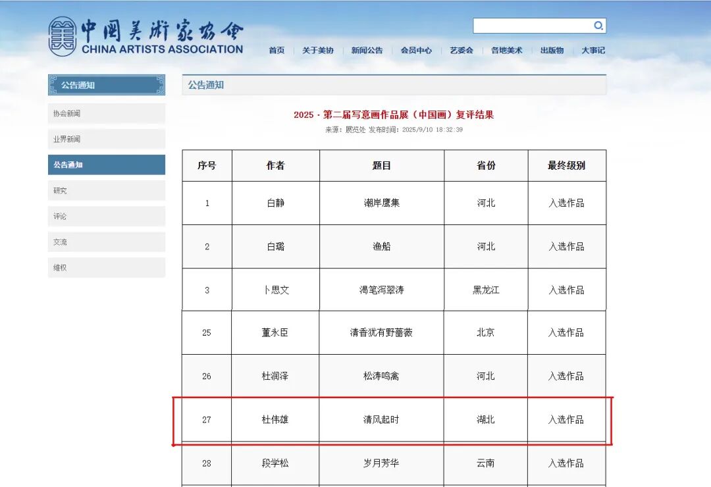Click the search magnifier icon

click(x=598, y=26)
